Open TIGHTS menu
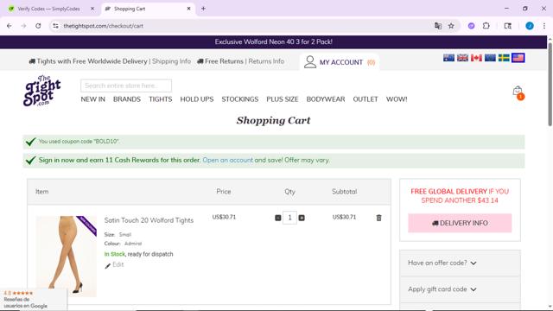 [x=161, y=99]
